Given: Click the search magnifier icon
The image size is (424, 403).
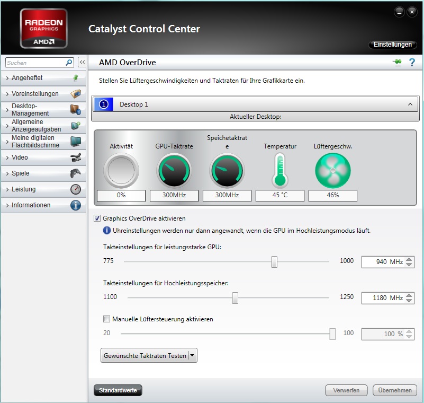Looking at the screenshot, I should tap(69, 63).
